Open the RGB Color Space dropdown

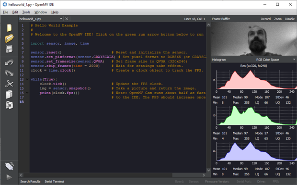(294, 60)
